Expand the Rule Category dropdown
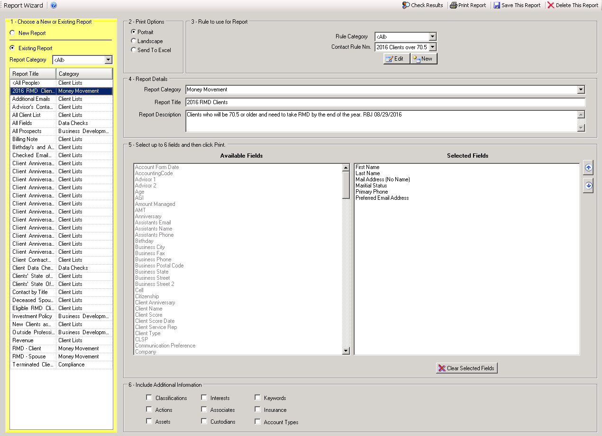602x436 pixels. (432, 36)
